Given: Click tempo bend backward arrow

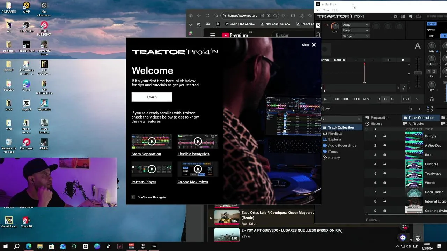Looking at the screenshot, I should coord(389,60).
